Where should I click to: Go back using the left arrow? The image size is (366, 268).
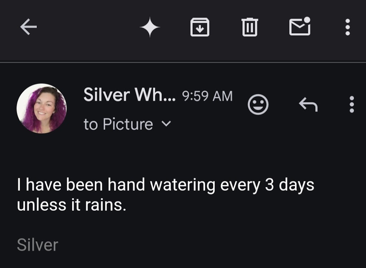(x=29, y=27)
